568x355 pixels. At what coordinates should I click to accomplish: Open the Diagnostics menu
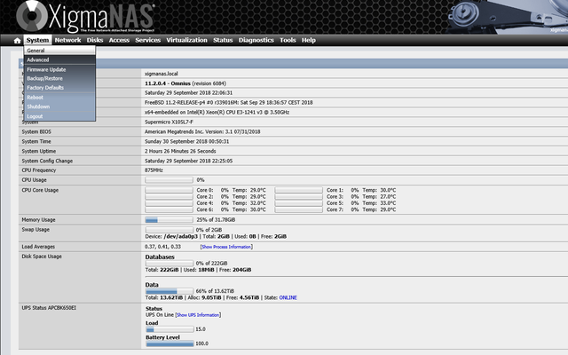256,40
